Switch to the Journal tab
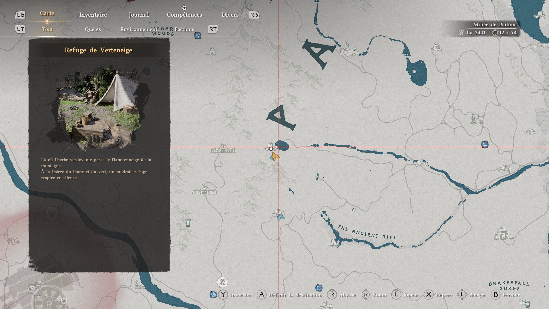This screenshot has width=549, height=309. pos(139,15)
